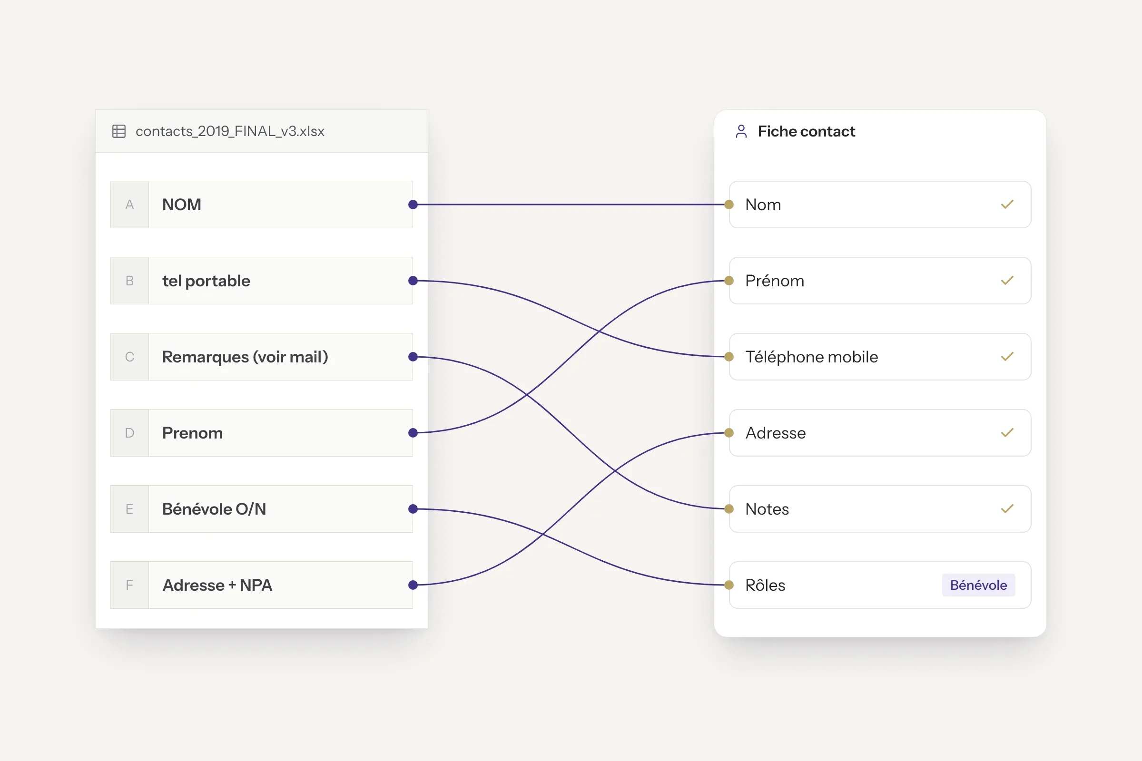Image resolution: width=1142 pixels, height=761 pixels.
Task: Click the person icon next to Fiche contact
Action: click(x=741, y=131)
